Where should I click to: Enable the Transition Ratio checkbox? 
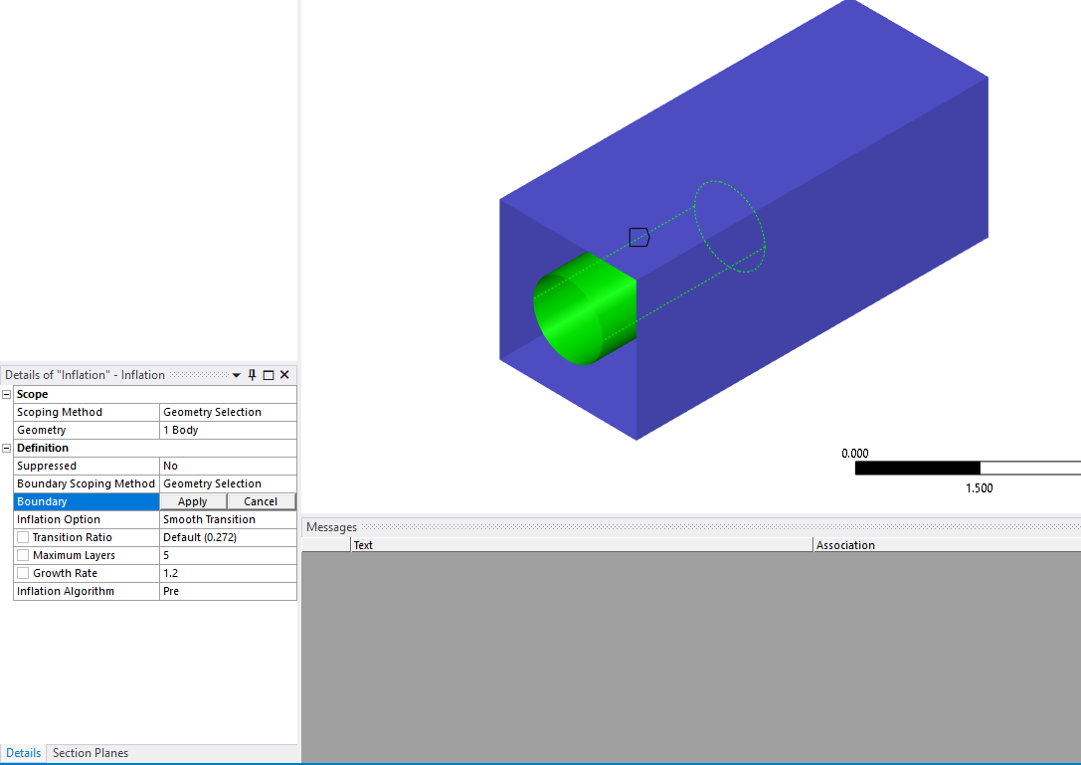coord(24,537)
